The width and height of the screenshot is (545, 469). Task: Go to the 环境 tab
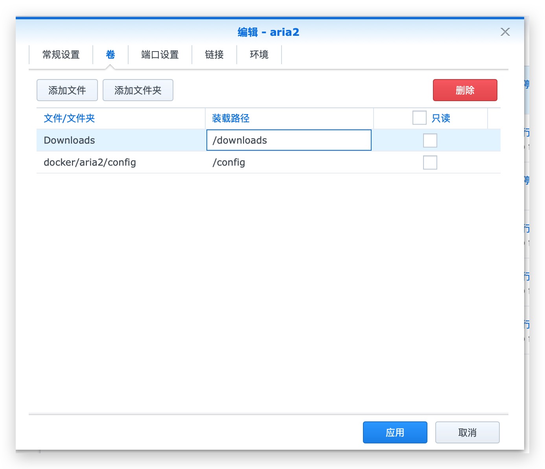tap(259, 55)
